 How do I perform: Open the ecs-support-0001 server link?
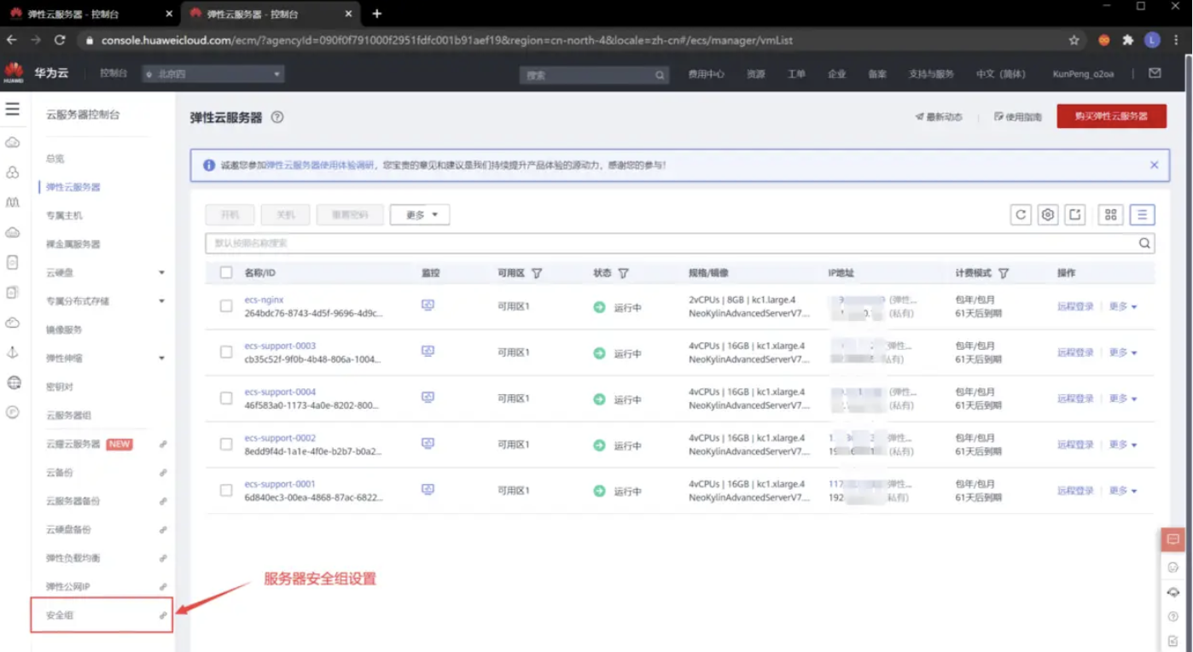click(280, 484)
